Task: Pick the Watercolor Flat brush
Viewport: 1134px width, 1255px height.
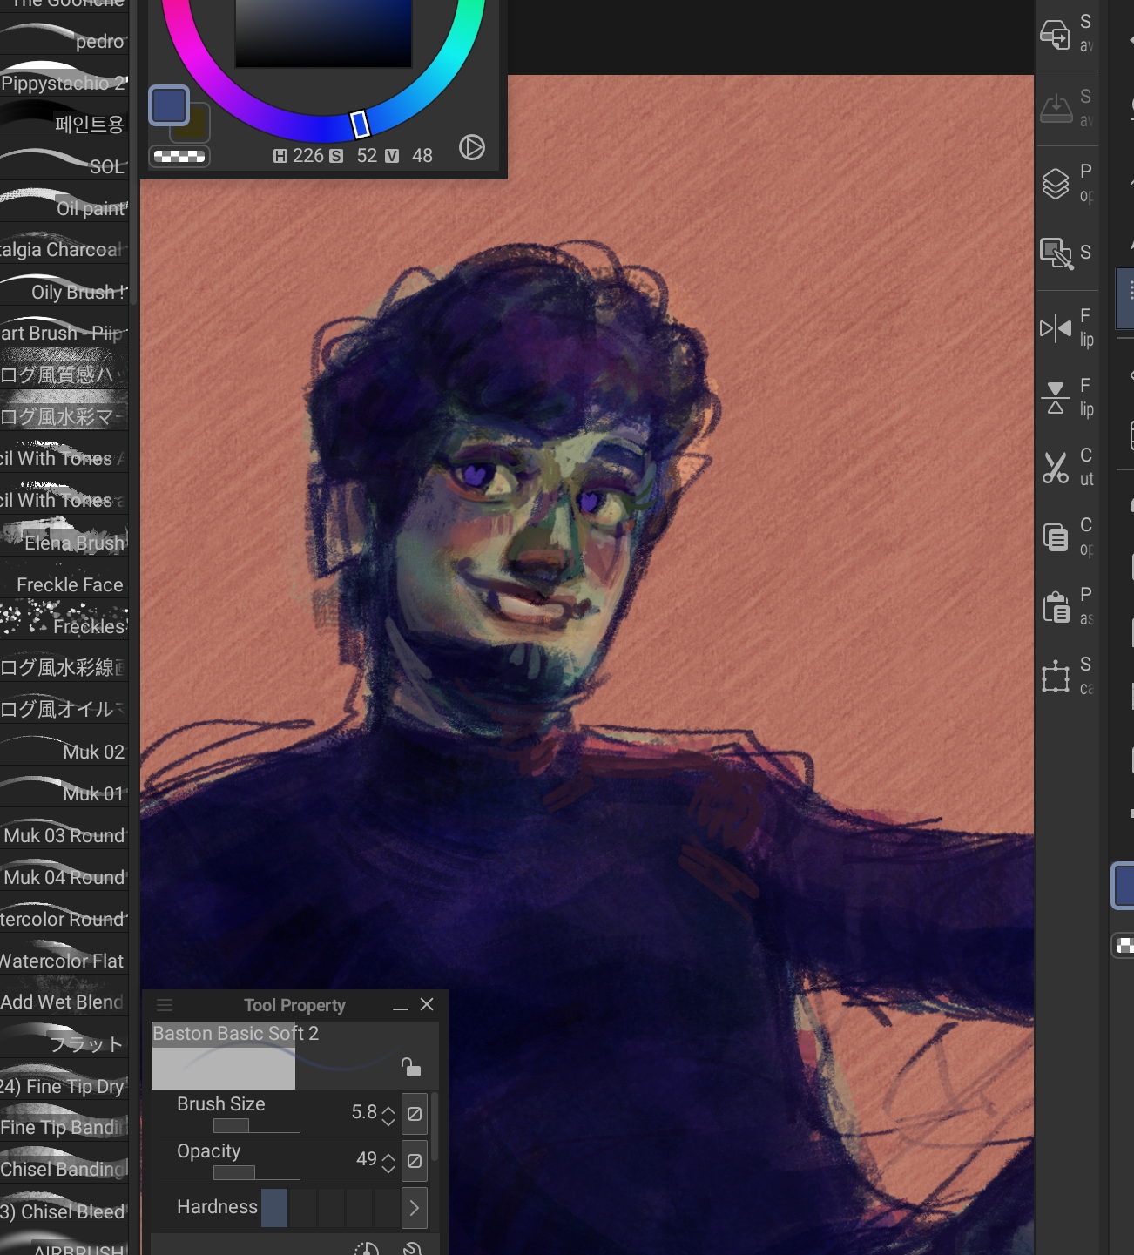Action: click(64, 961)
